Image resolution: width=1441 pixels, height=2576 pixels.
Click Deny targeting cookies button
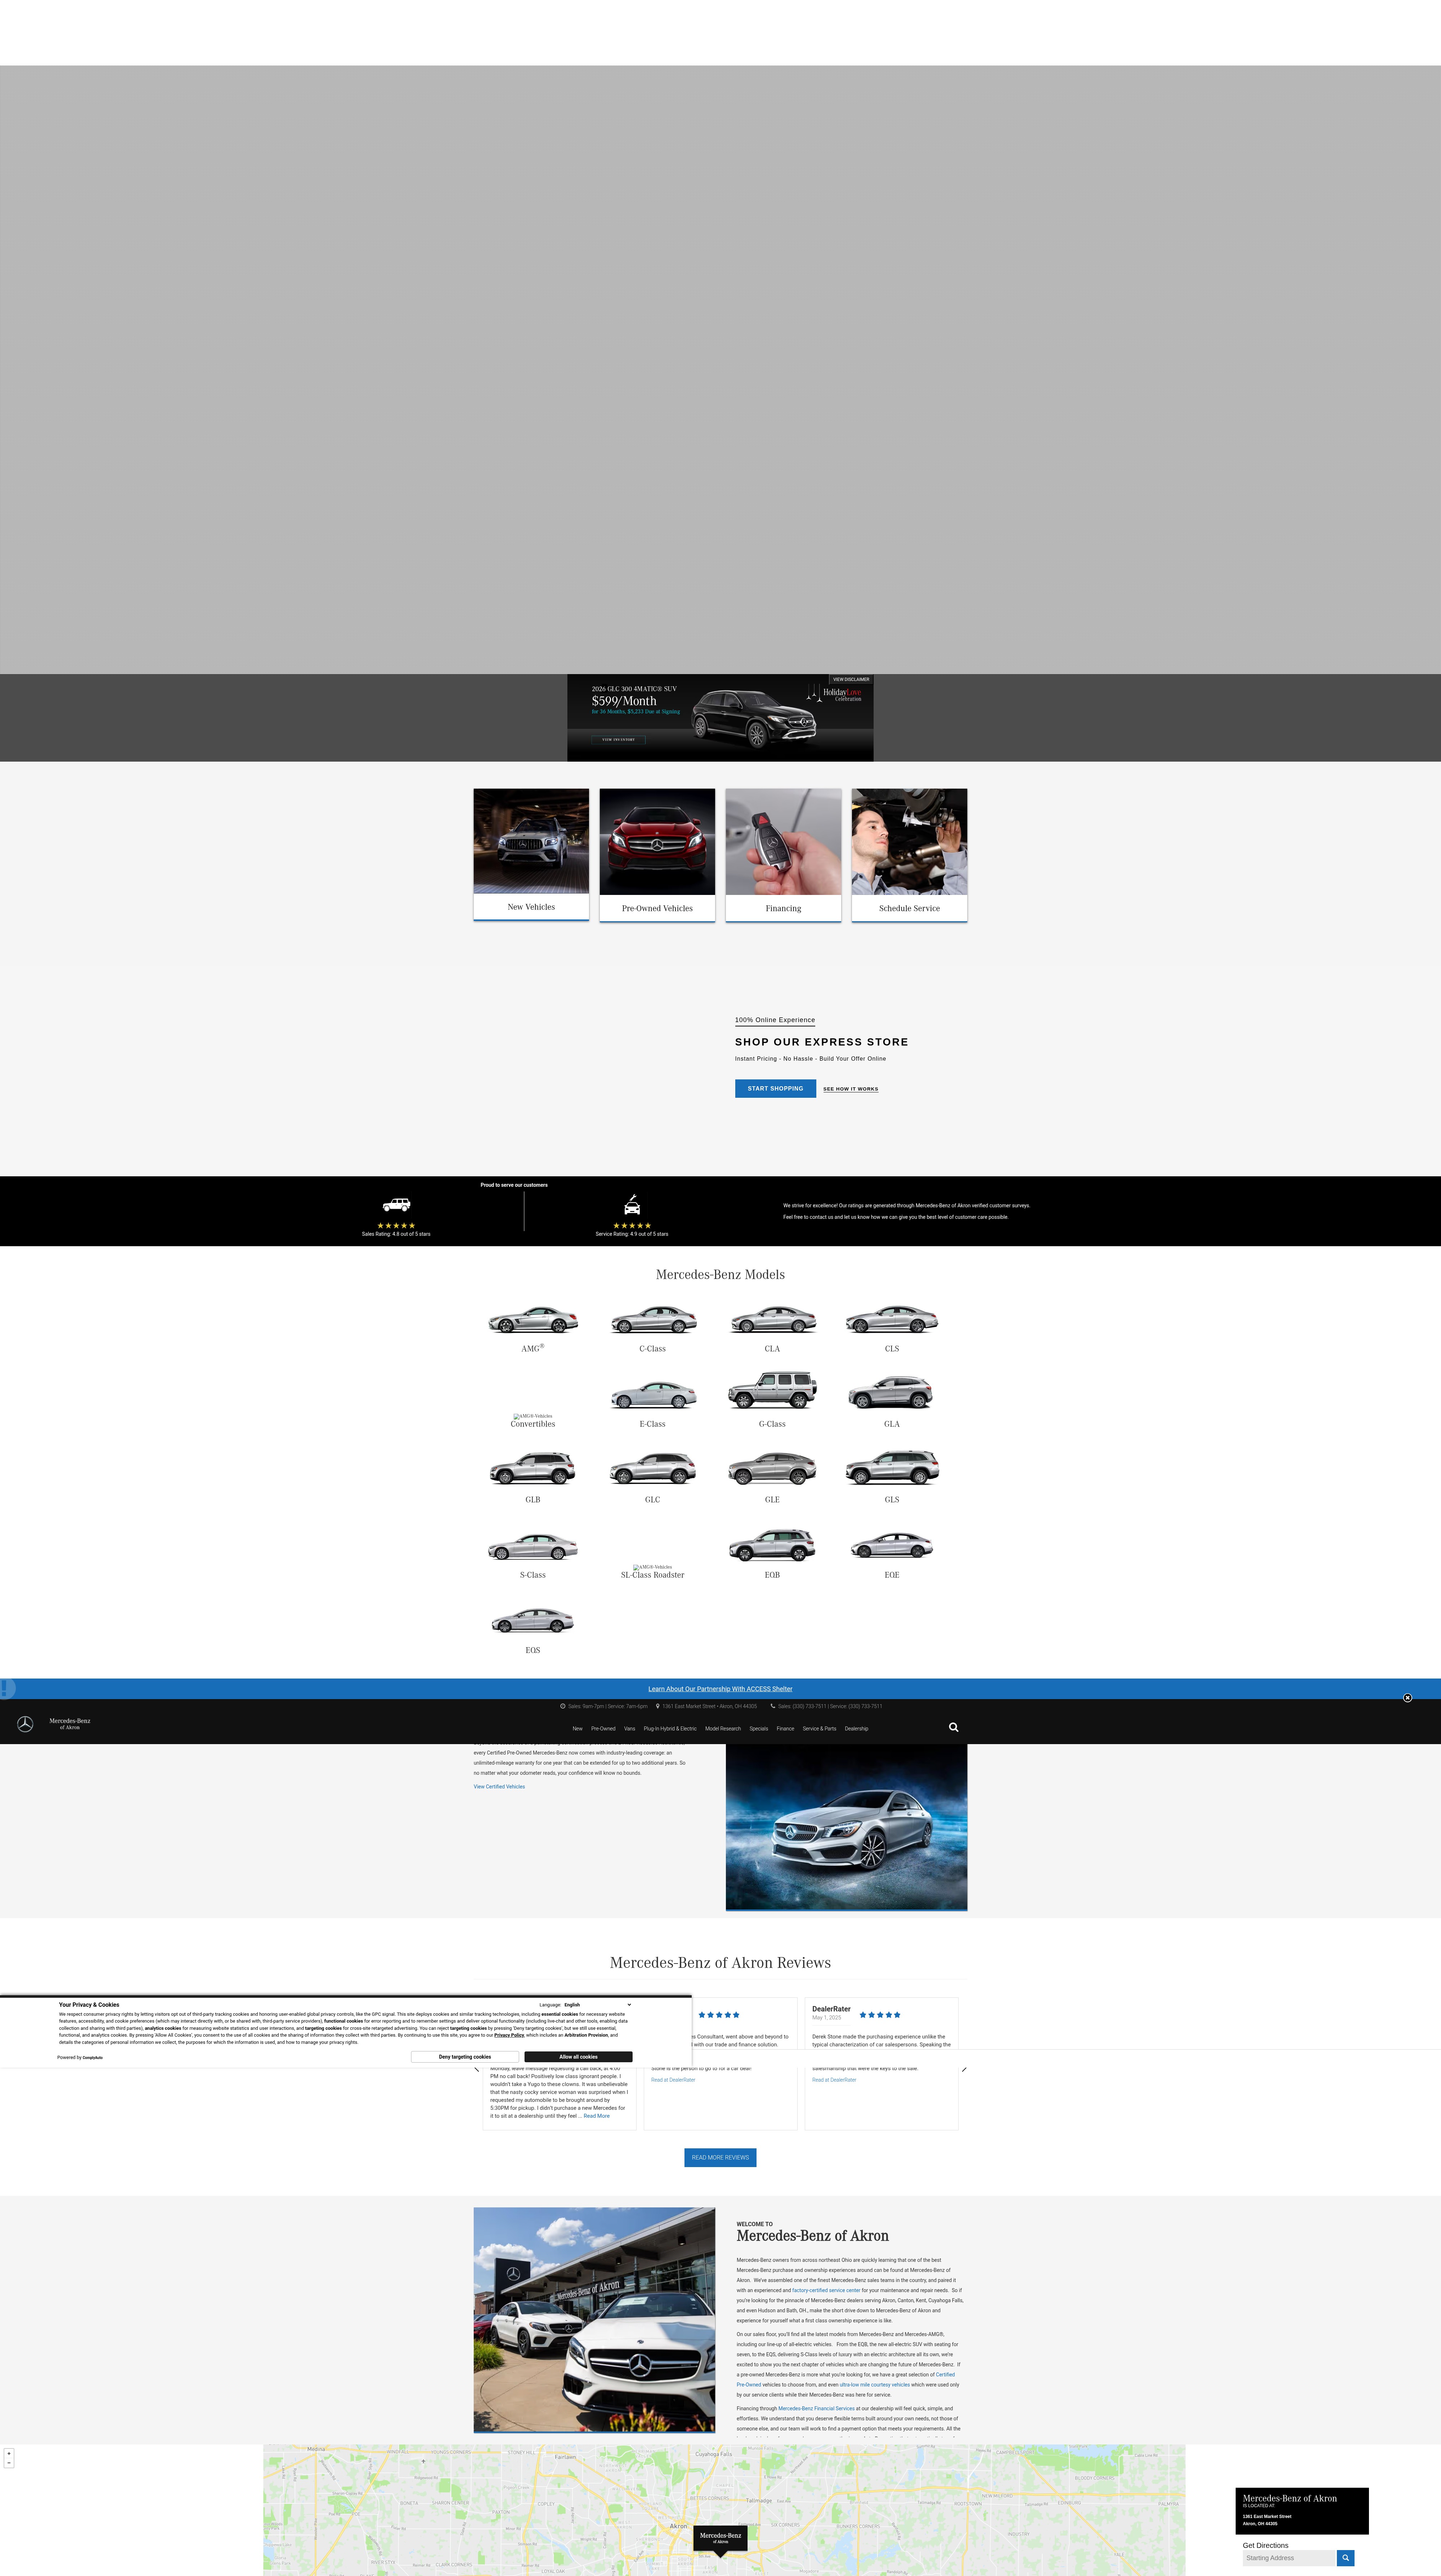point(465,2057)
